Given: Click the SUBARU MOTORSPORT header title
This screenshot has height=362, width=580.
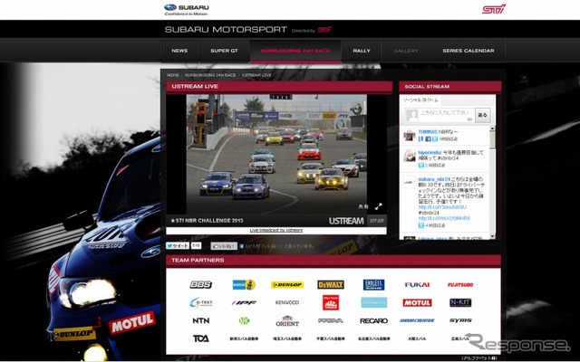Looking at the screenshot, I should [226, 30].
